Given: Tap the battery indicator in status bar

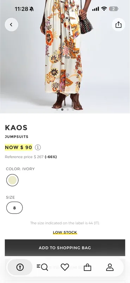Looking at the screenshot, I should 114,8.
